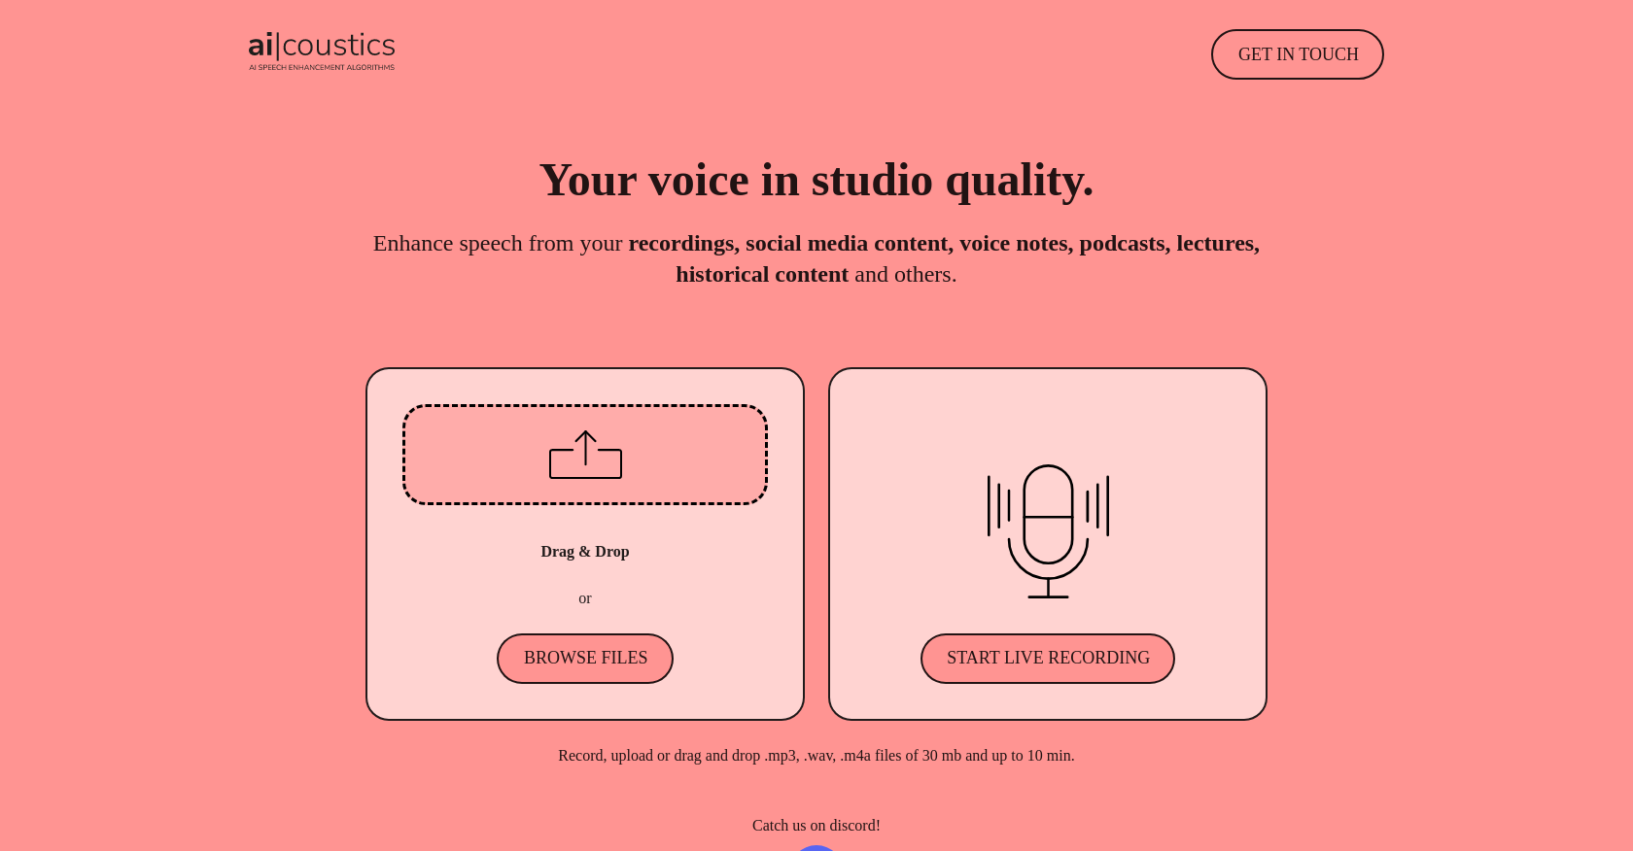Image resolution: width=1633 pixels, height=851 pixels.
Task: Click the supported file formats note
Action: click(816, 756)
